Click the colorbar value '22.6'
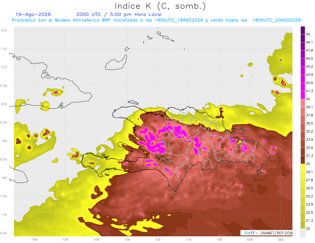315x243 pixels. click(x=309, y=213)
